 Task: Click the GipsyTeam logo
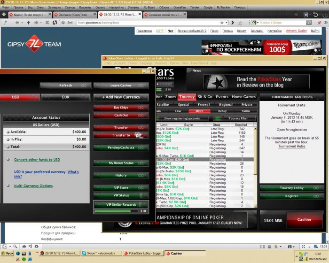[x=34, y=44]
